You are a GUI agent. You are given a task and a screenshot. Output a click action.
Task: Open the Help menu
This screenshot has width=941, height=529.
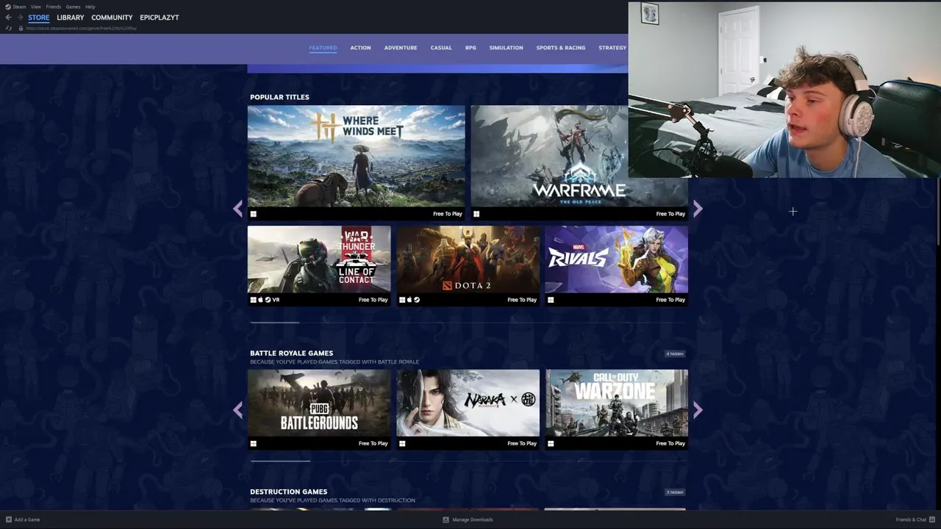tap(90, 7)
